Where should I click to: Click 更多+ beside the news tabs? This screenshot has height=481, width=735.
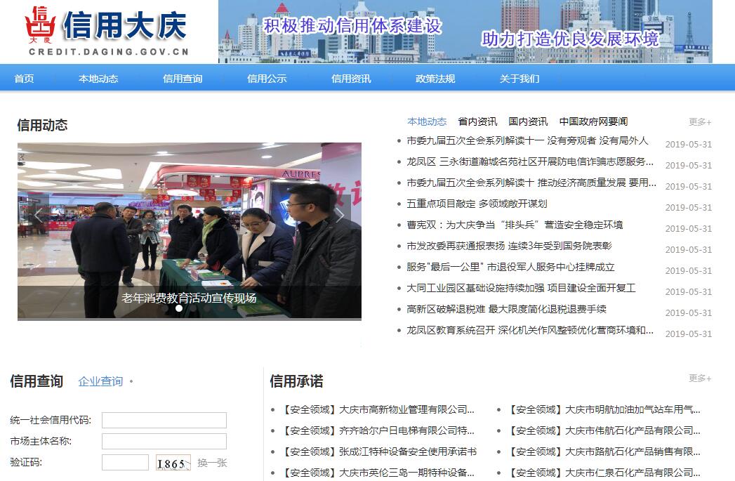coord(700,122)
